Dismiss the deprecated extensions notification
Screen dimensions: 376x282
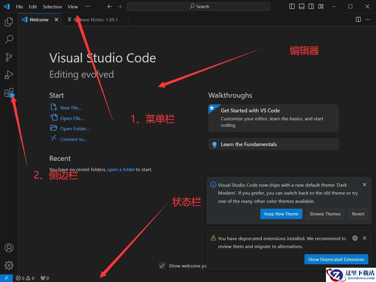point(364,238)
